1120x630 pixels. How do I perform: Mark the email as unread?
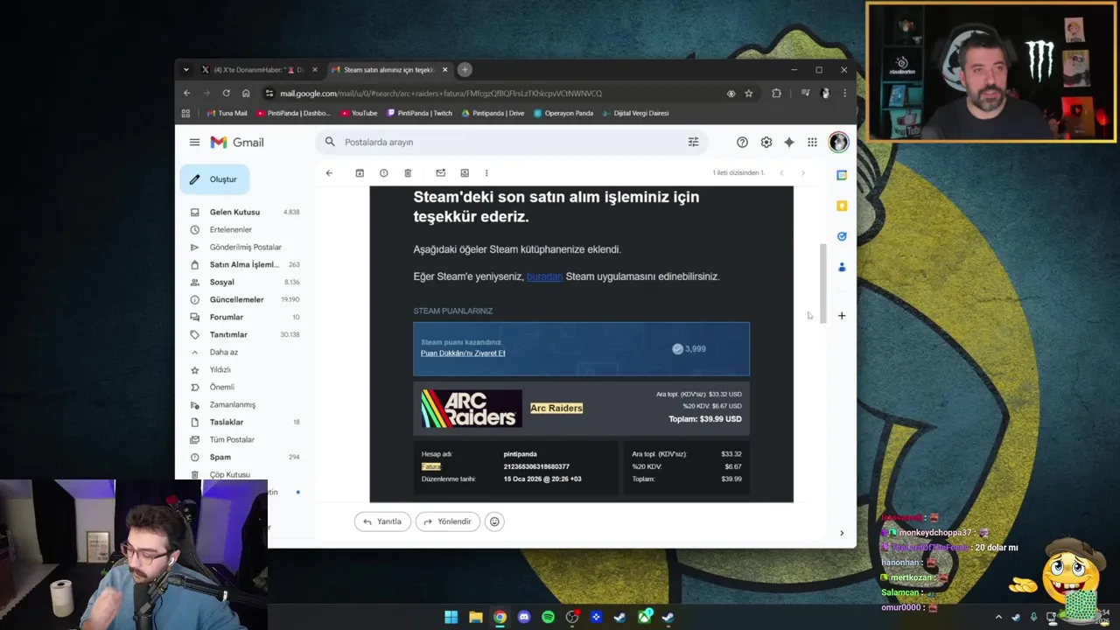coord(440,172)
